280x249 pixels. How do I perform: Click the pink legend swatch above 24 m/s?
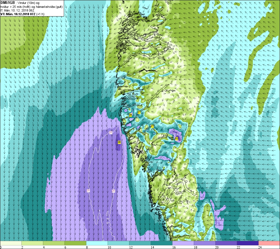coord(269,243)
